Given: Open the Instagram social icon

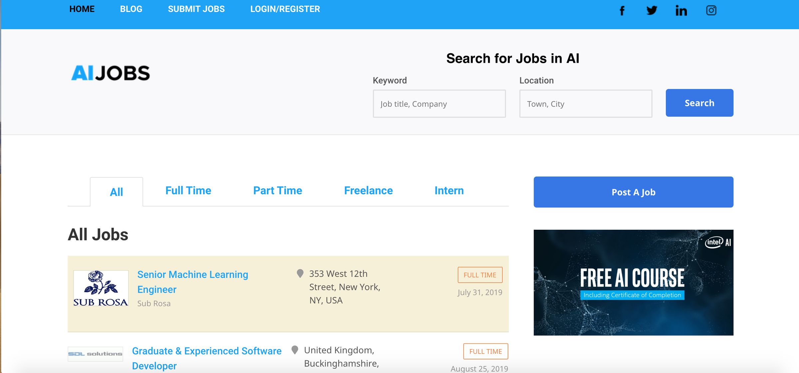Looking at the screenshot, I should tap(711, 10).
